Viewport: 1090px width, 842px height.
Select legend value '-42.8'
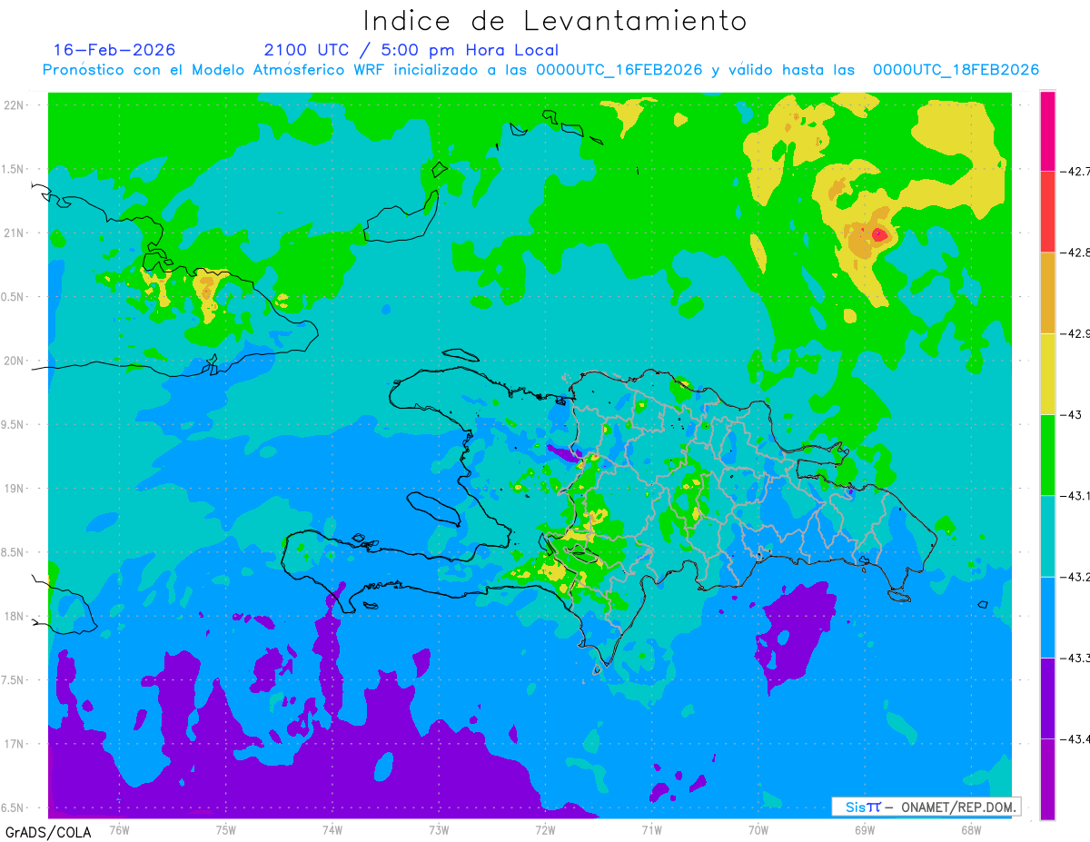point(1075,252)
